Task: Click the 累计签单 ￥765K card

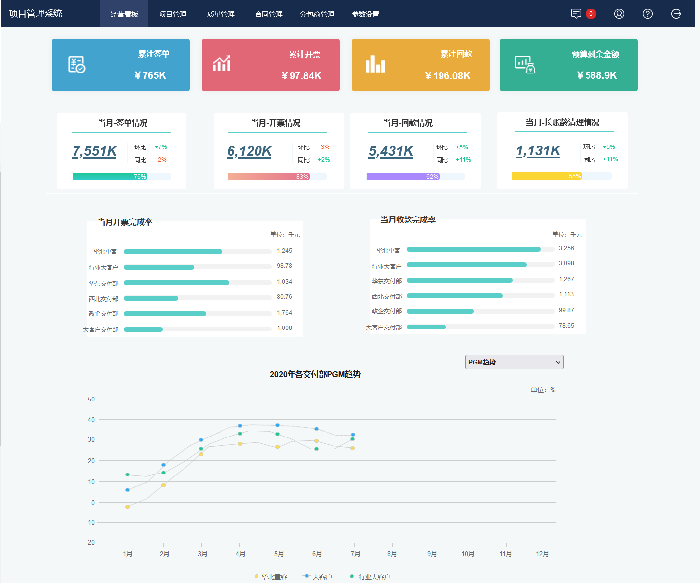Action: click(x=121, y=65)
